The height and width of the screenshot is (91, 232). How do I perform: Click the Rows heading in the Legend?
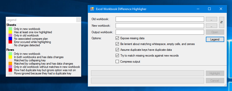click(10, 50)
